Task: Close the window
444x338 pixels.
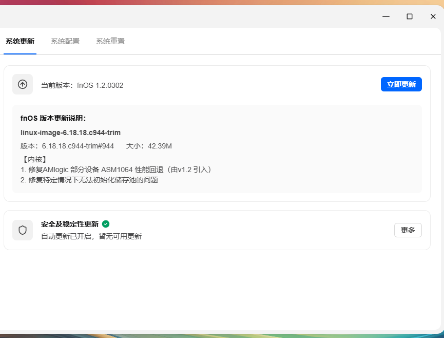Action: tap(433, 16)
